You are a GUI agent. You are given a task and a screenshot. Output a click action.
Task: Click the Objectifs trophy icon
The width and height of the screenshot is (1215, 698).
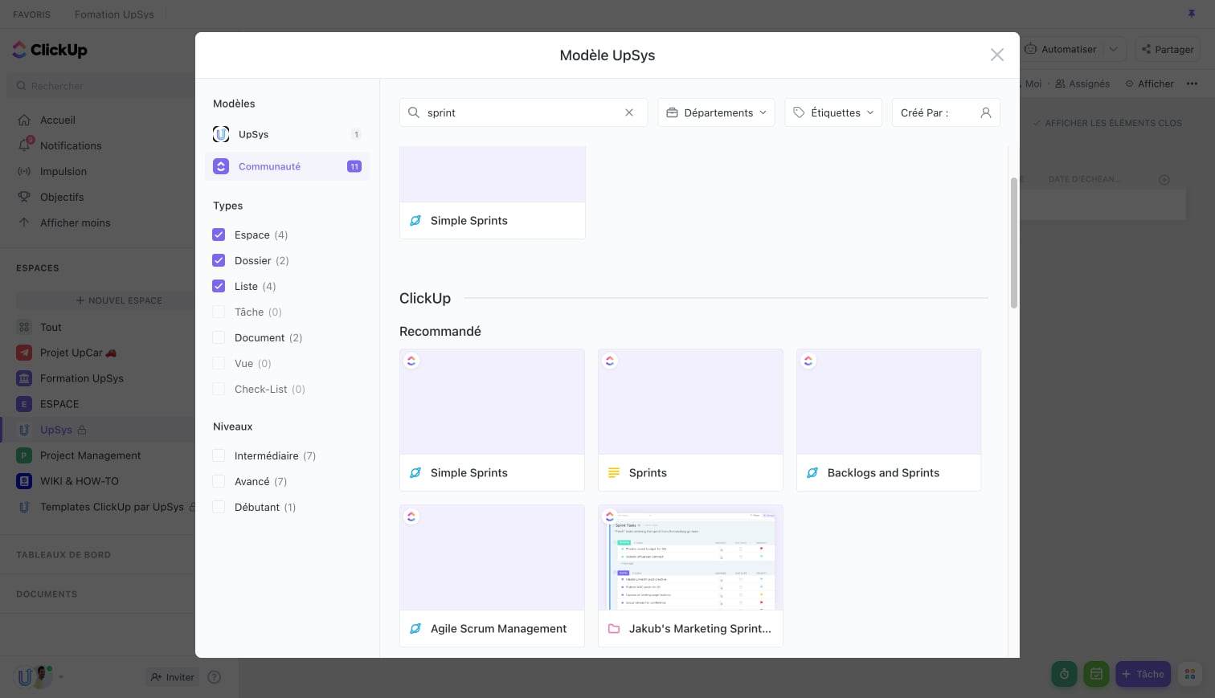pyautogui.click(x=24, y=197)
